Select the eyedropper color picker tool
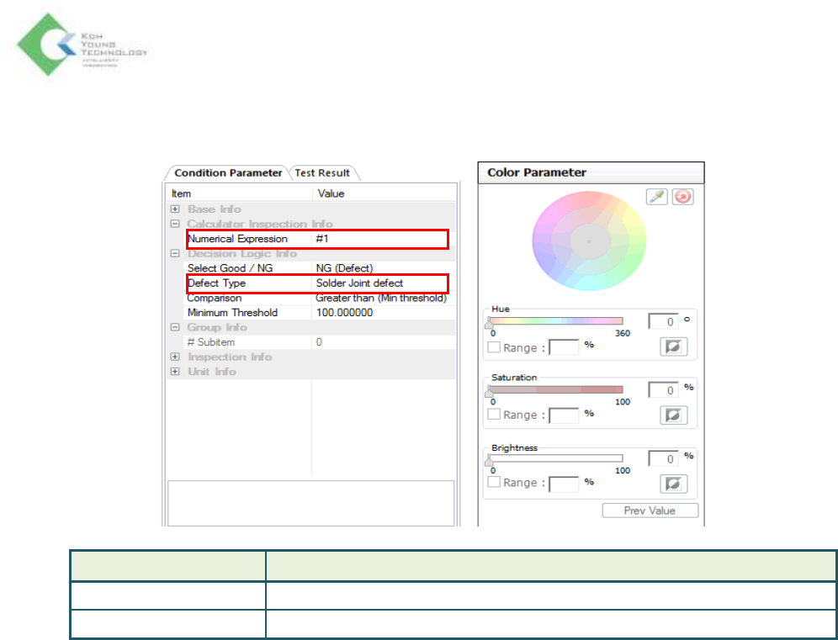The image size is (838, 640). (656, 196)
